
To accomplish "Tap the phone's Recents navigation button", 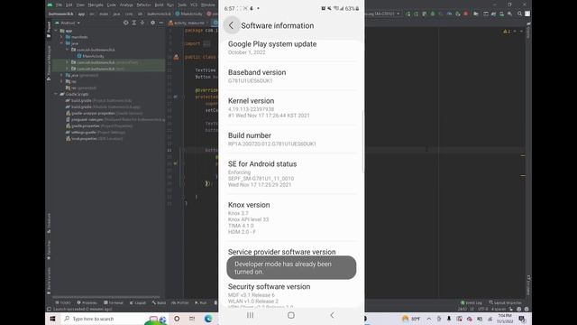I will click(251, 315).
